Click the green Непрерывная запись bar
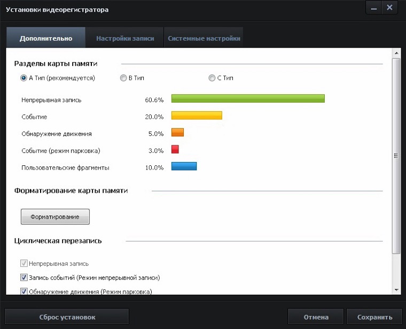Screen dimensions: 406x329 [x=248, y=99]
